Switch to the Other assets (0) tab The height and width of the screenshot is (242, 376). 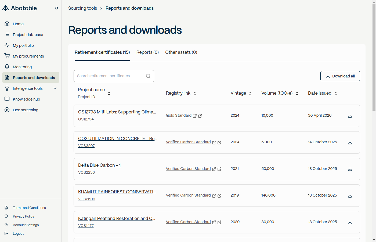point(181,52)
